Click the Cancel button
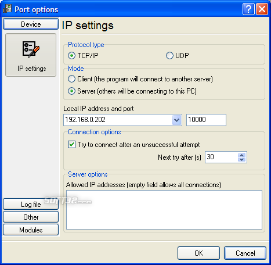271x265 pixels. point(245,253)
